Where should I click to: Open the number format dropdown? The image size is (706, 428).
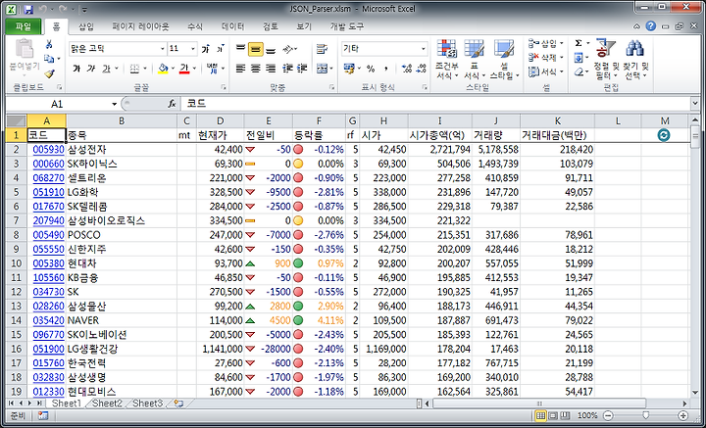point(424,49)
